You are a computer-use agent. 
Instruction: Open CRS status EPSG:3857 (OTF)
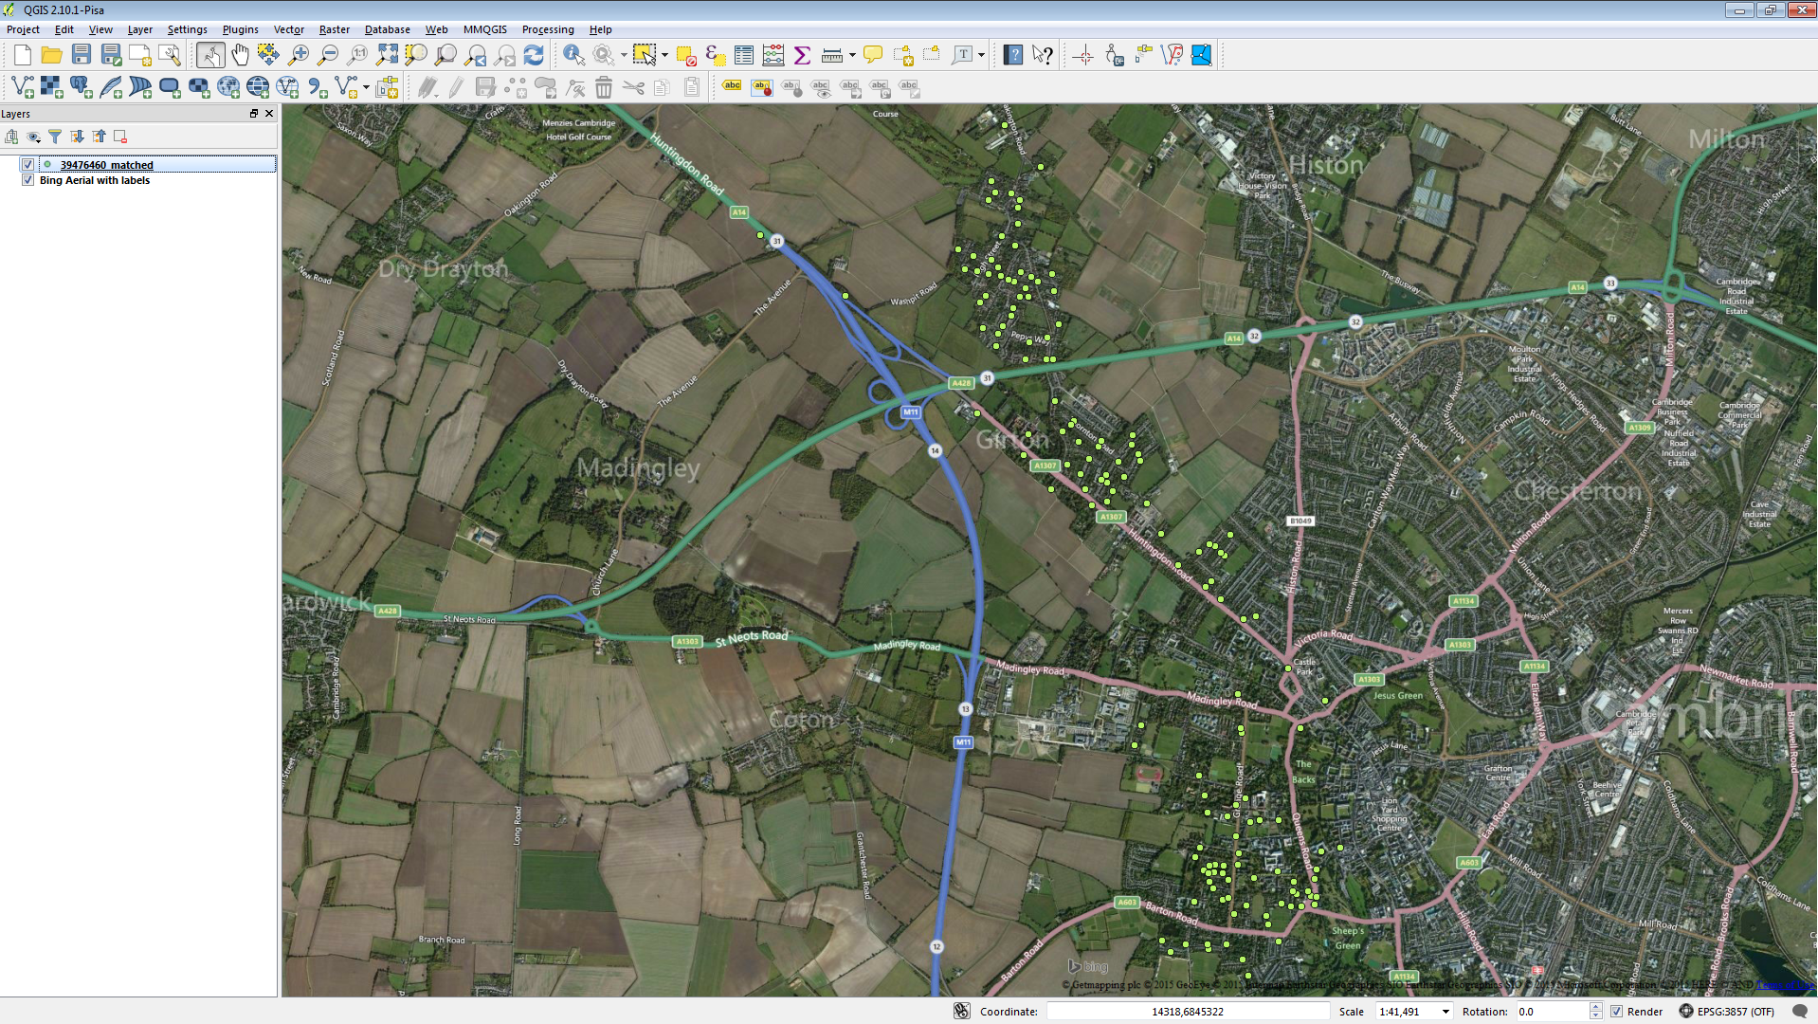(x=1726, y=1012)
